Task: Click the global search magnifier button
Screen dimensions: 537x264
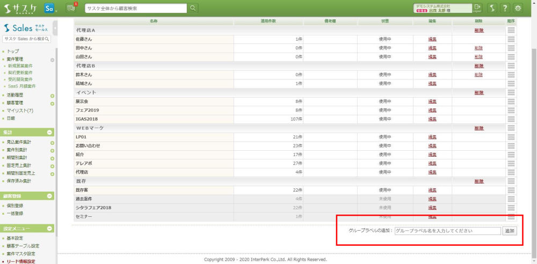Action: [193, 8]
